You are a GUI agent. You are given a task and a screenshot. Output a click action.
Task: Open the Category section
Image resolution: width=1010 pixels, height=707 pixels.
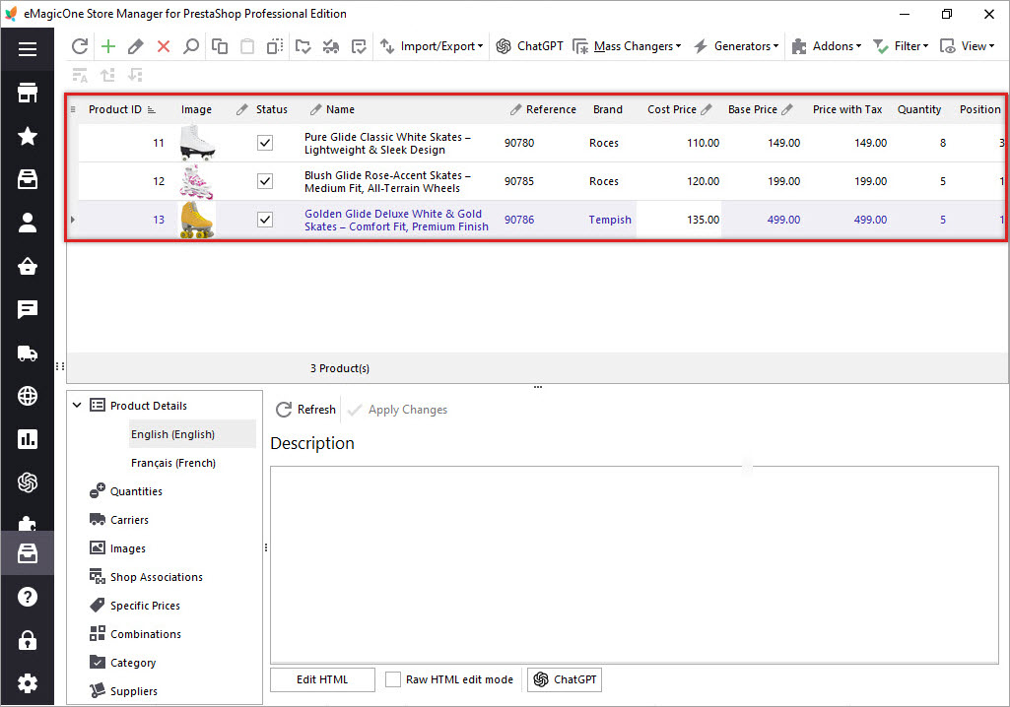click(x=133, y=663)
